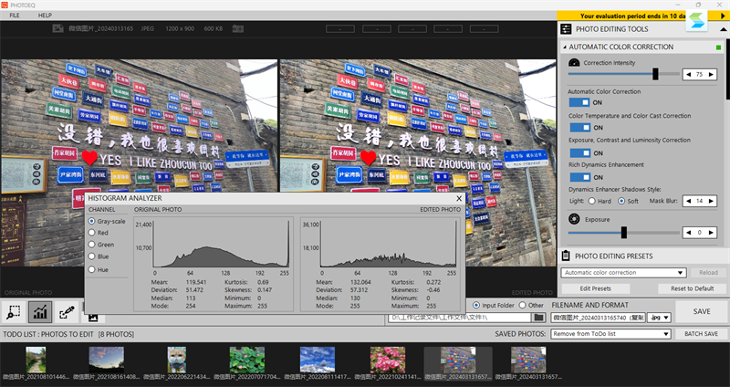Increase Mask Blur with the right arrow

(711, 201)
